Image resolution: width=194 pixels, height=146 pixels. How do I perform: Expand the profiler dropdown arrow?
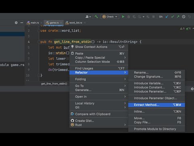(143, 17)
